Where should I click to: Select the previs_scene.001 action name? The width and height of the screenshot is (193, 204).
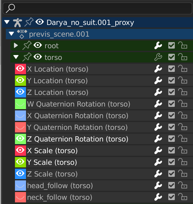point(59,34)
